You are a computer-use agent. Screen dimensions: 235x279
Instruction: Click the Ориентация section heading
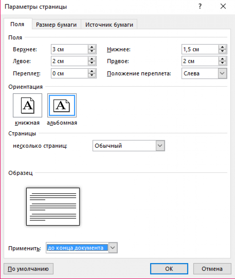(25, 87)
